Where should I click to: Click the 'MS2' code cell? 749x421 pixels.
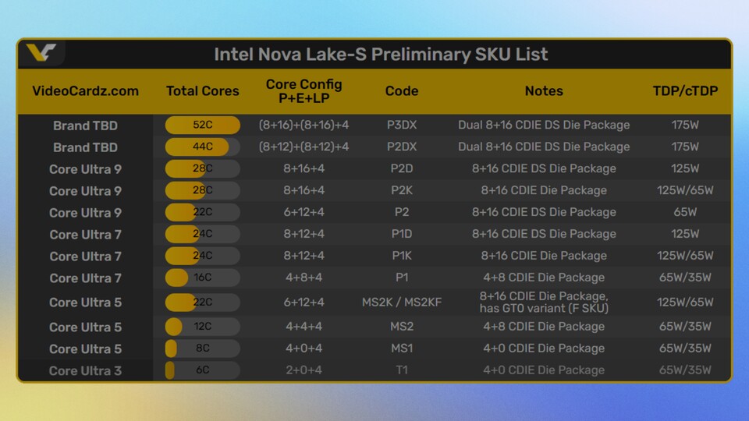point(402,327)
